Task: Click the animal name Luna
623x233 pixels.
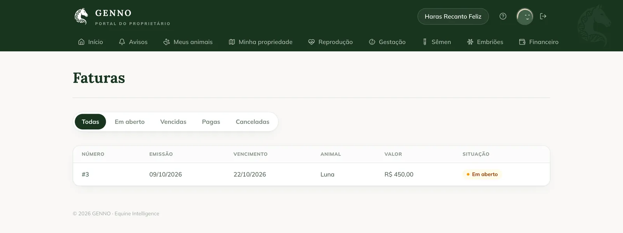Action: [327, 174]
